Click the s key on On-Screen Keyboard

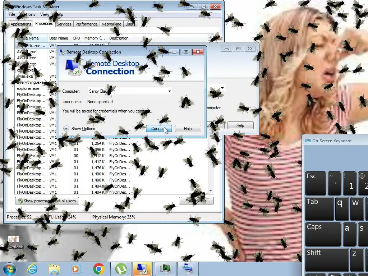click(363, 234)
